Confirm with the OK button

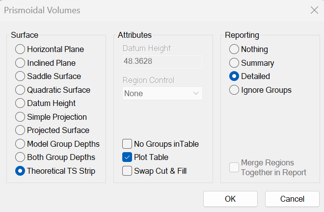230,199
